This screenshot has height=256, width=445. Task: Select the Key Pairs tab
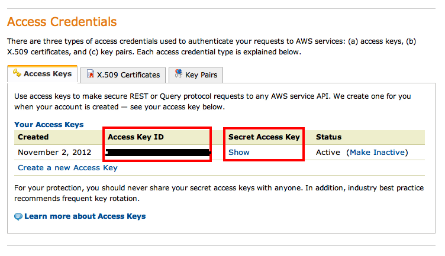coord(196,75)
